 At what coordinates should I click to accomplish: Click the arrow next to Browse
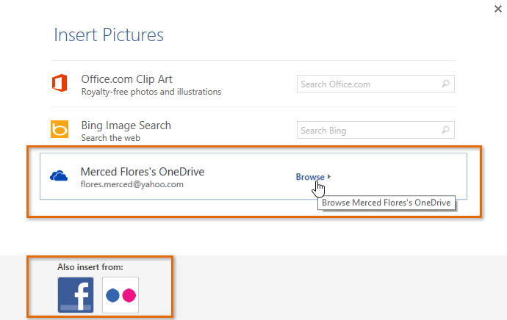click(x=329, y=177)
